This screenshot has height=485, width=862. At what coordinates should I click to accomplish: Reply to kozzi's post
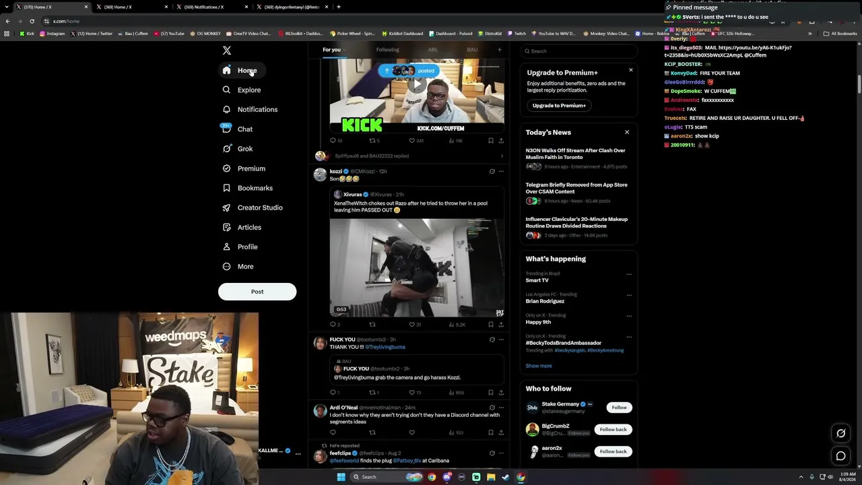point(333,325)
